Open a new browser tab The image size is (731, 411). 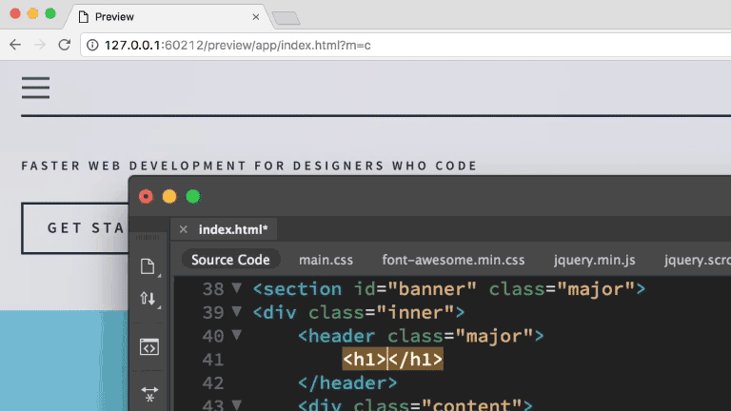coord(286,17)
